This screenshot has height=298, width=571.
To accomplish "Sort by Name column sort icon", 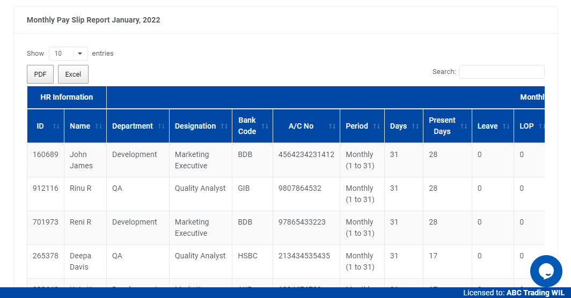I will pyautogui.click(x=98, y=126).
